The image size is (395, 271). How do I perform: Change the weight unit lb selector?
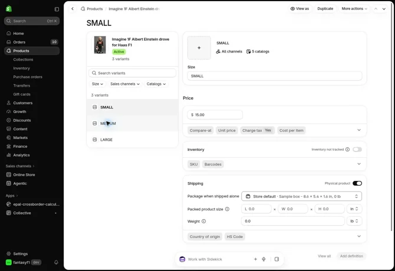354,221
